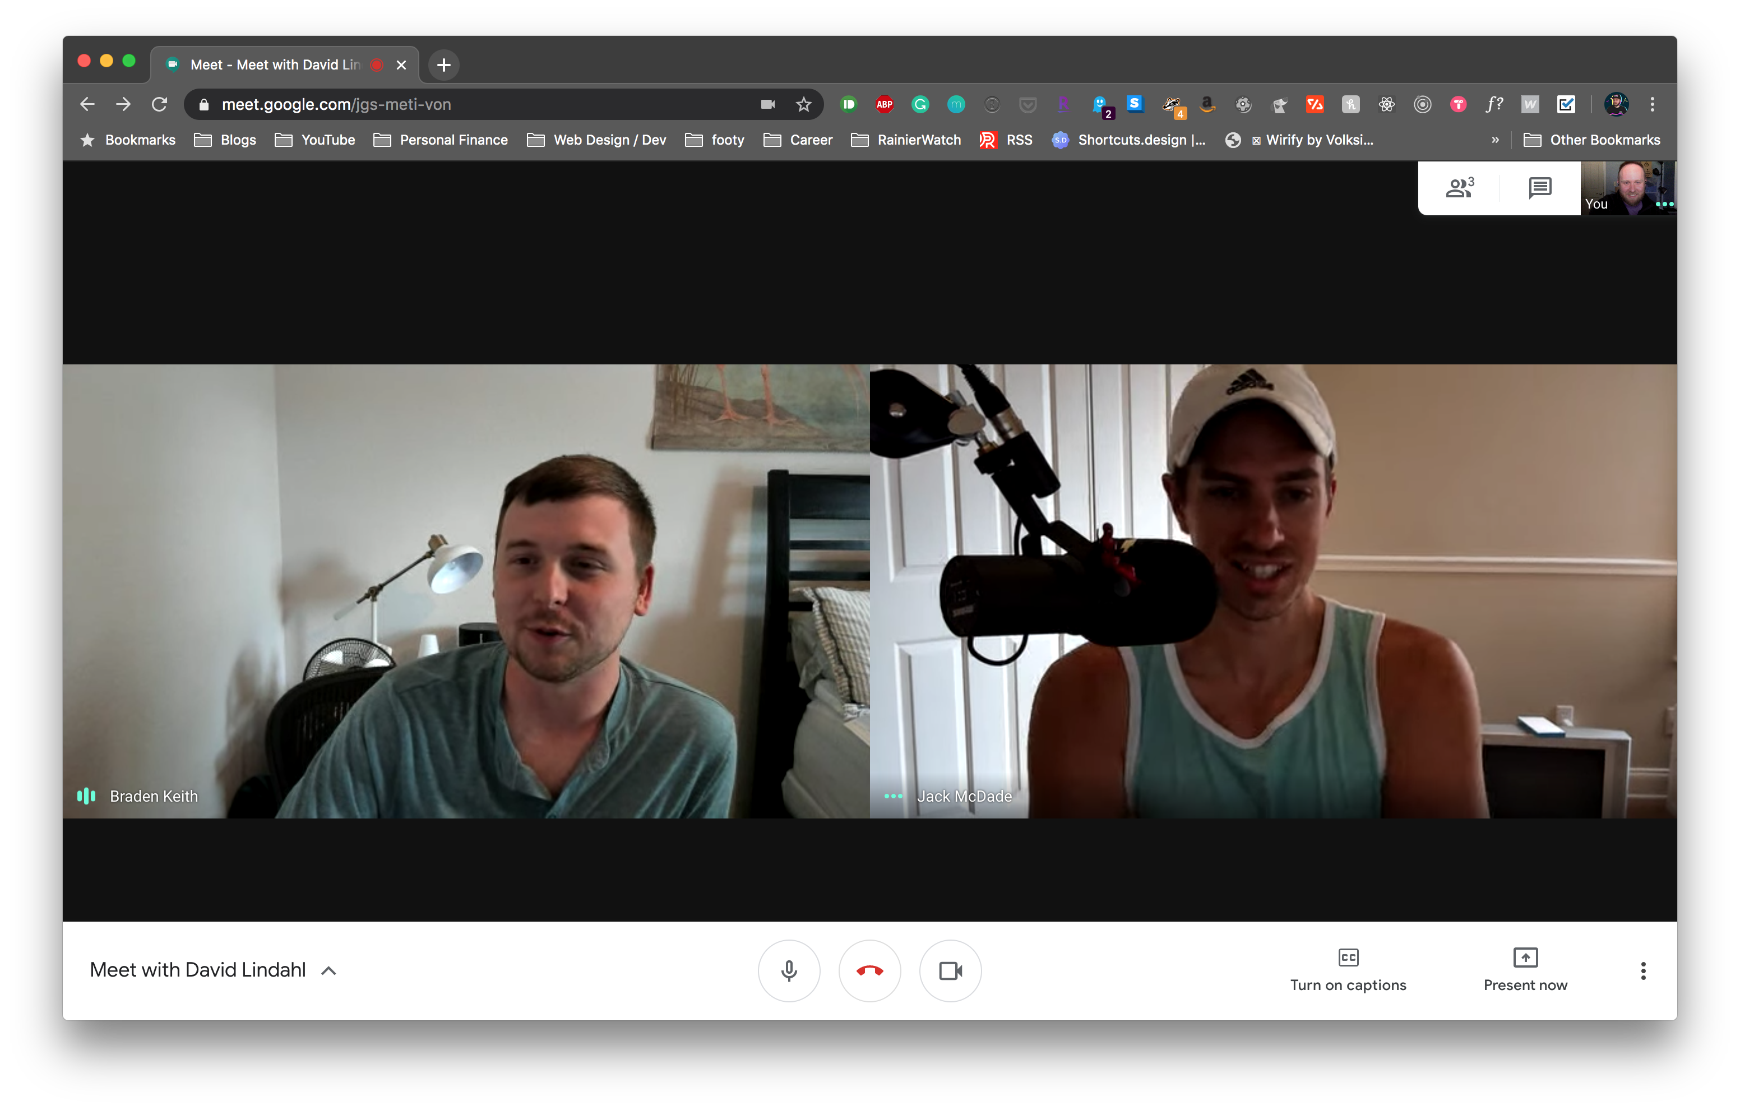
Task: Show hidden bookmarks with the chevron
Action: tap(1495, 140)
